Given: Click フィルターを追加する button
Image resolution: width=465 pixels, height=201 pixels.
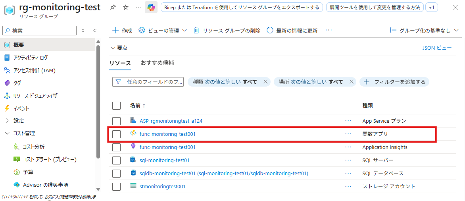Looking at the screenshot, I should (x=394, y=82).
